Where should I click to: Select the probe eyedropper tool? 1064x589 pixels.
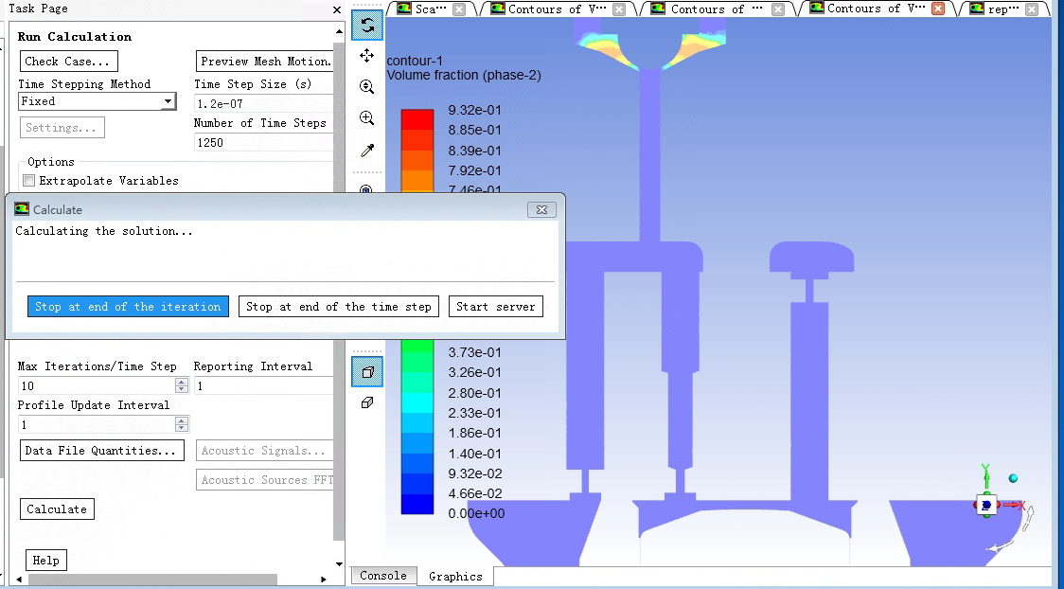click(x=367, y=151)
